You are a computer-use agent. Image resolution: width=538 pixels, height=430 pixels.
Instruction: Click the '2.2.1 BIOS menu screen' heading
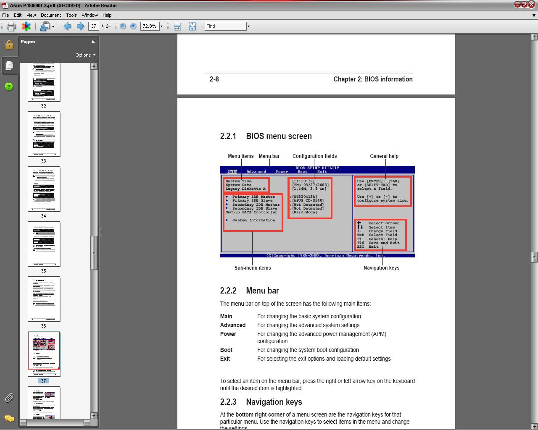coord(266,136)
